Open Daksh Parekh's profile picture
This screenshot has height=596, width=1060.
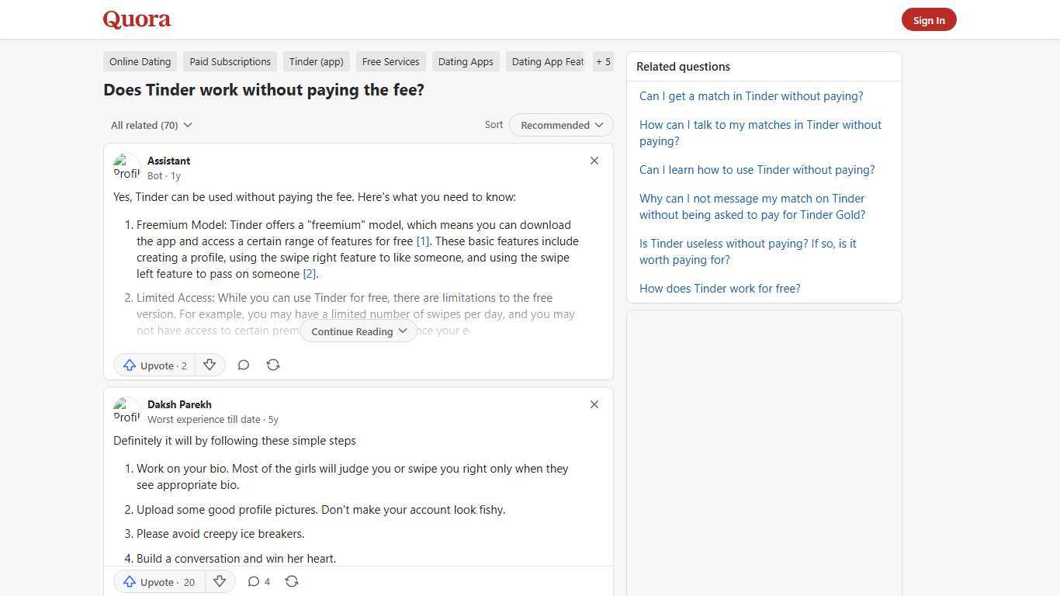pyautogui.click(x=126, y=411)
